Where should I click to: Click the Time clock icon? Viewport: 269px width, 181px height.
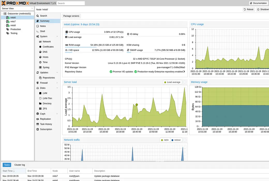tap(40, 62)
